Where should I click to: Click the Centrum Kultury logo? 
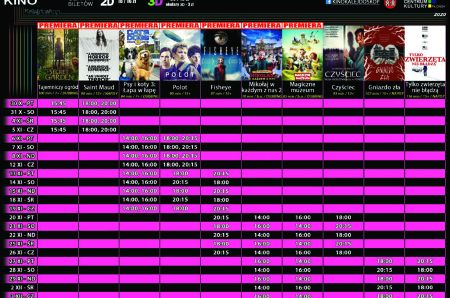(424, 4)
